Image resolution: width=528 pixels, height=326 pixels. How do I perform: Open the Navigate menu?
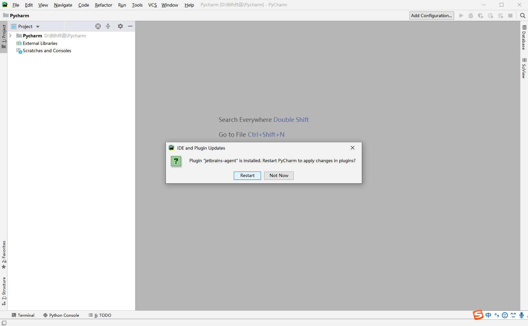63,5
